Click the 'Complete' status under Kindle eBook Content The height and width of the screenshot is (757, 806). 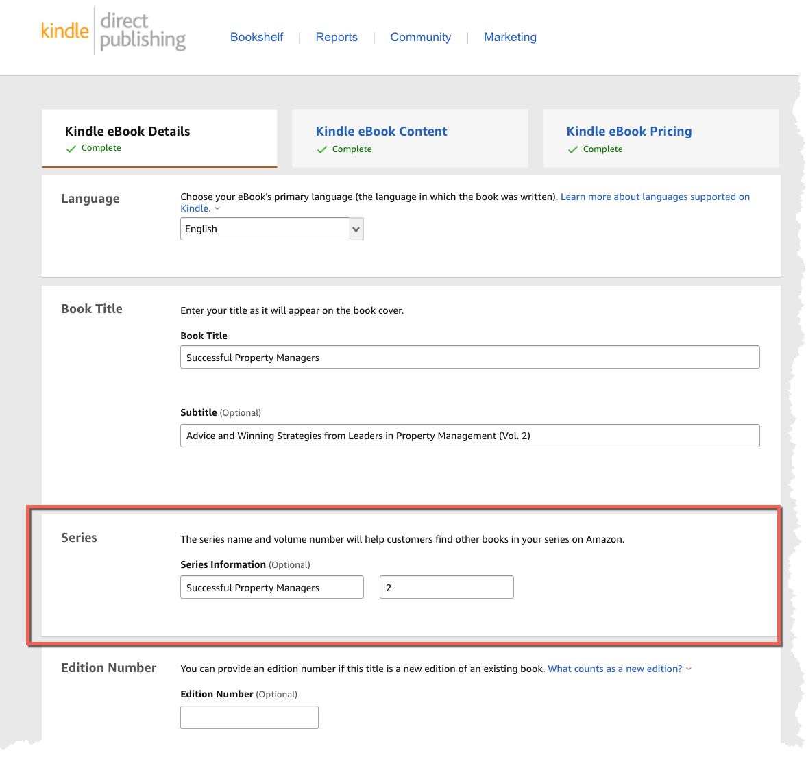pyautogui.click(x=352, y=149)
